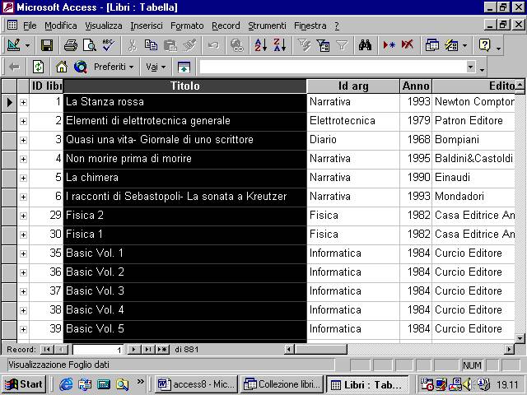Open the Inserisci menu
The height and width of the screenshot is (395, 527).
pos(147,26)
